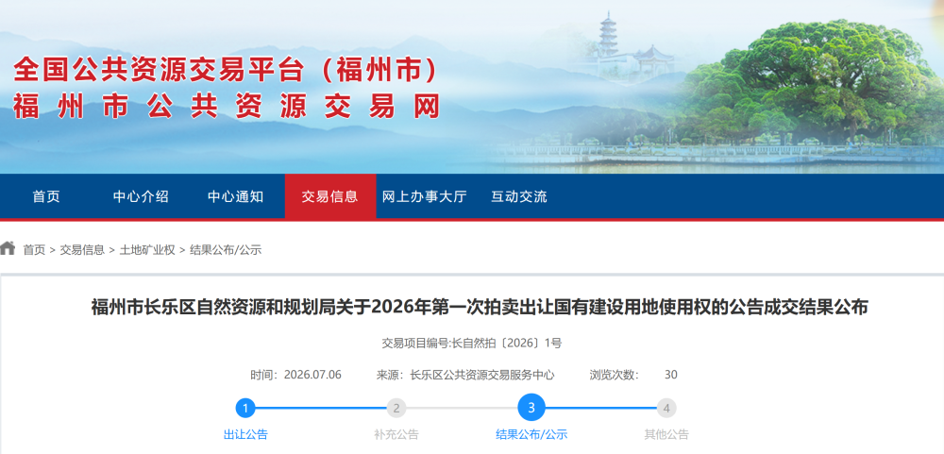Click the 交易信息 breadcrumb link

click(x=82, y=250)
